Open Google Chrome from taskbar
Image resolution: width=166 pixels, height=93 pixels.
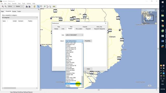point(163,26)
